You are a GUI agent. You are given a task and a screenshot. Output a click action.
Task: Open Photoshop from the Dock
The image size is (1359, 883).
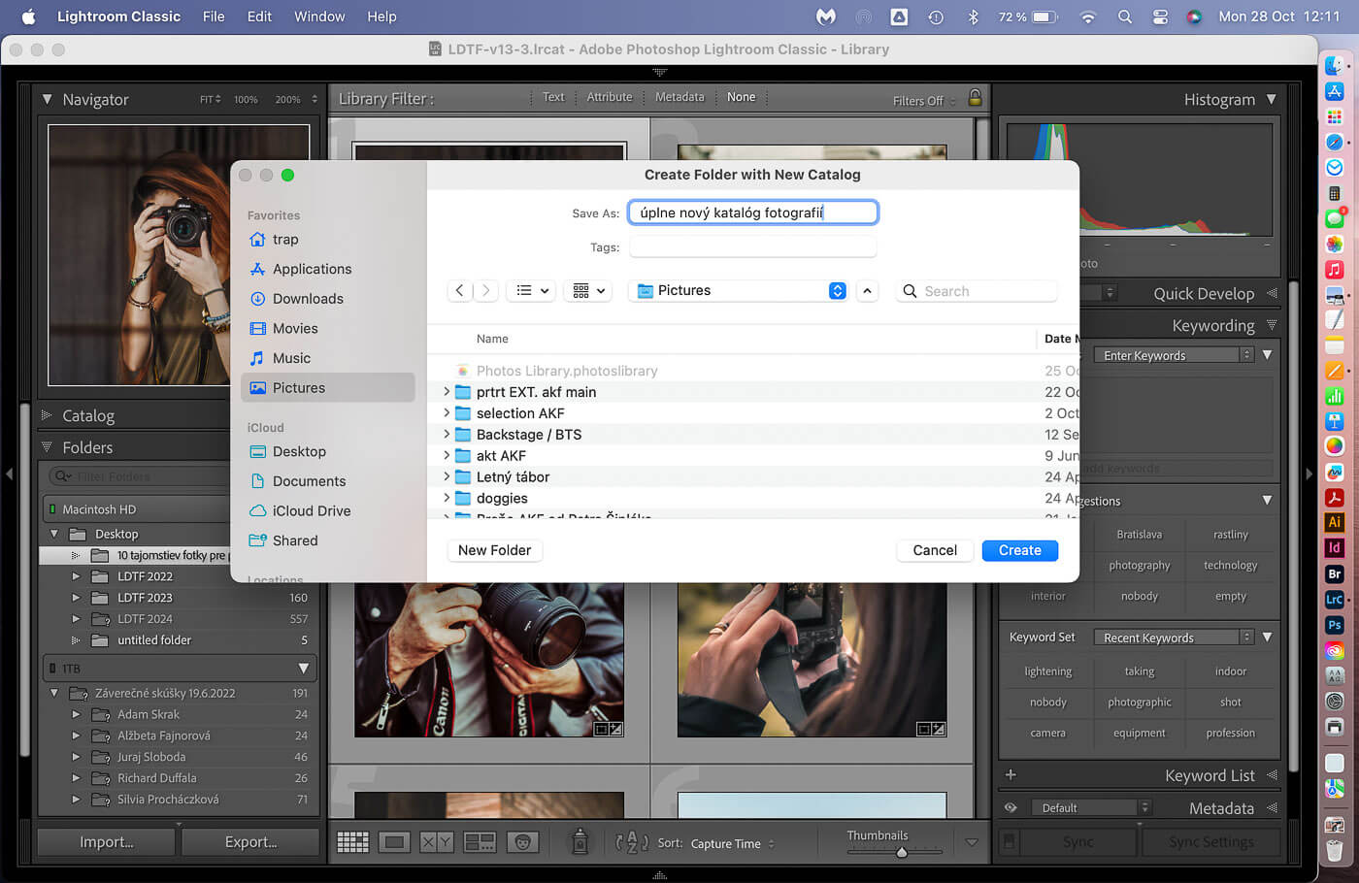[x=1335, y=625]
